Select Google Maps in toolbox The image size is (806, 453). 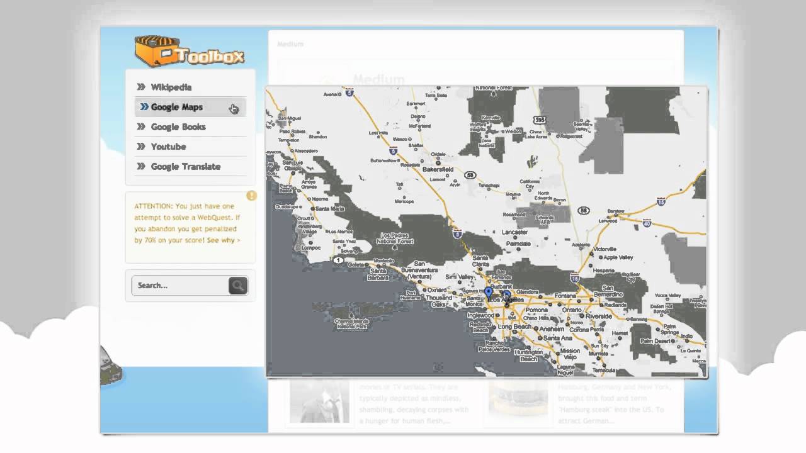(190, 107)
